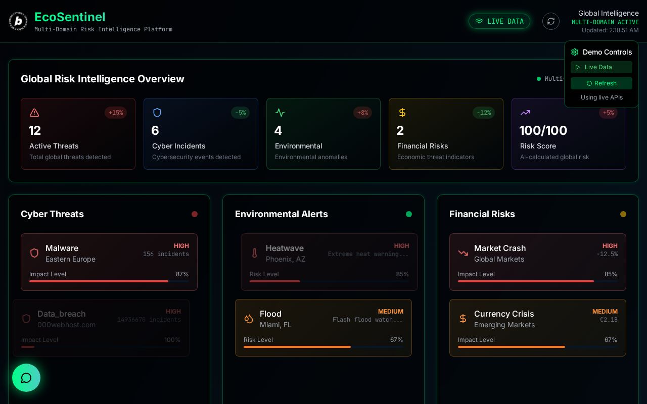Click the Cyber Incidents shield icon

tap(157, 113)
